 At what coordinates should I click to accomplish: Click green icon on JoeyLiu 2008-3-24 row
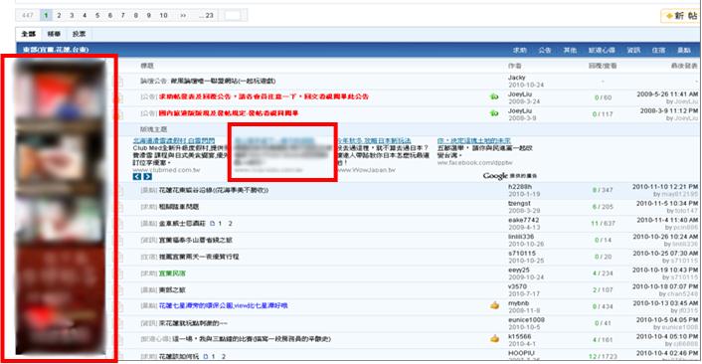click(x=494, y=96)
